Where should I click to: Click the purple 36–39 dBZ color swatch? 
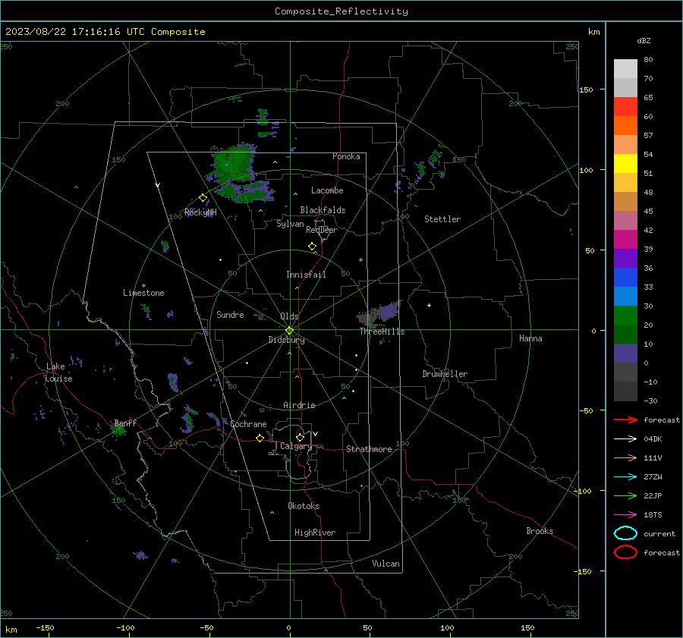point(625,258)
